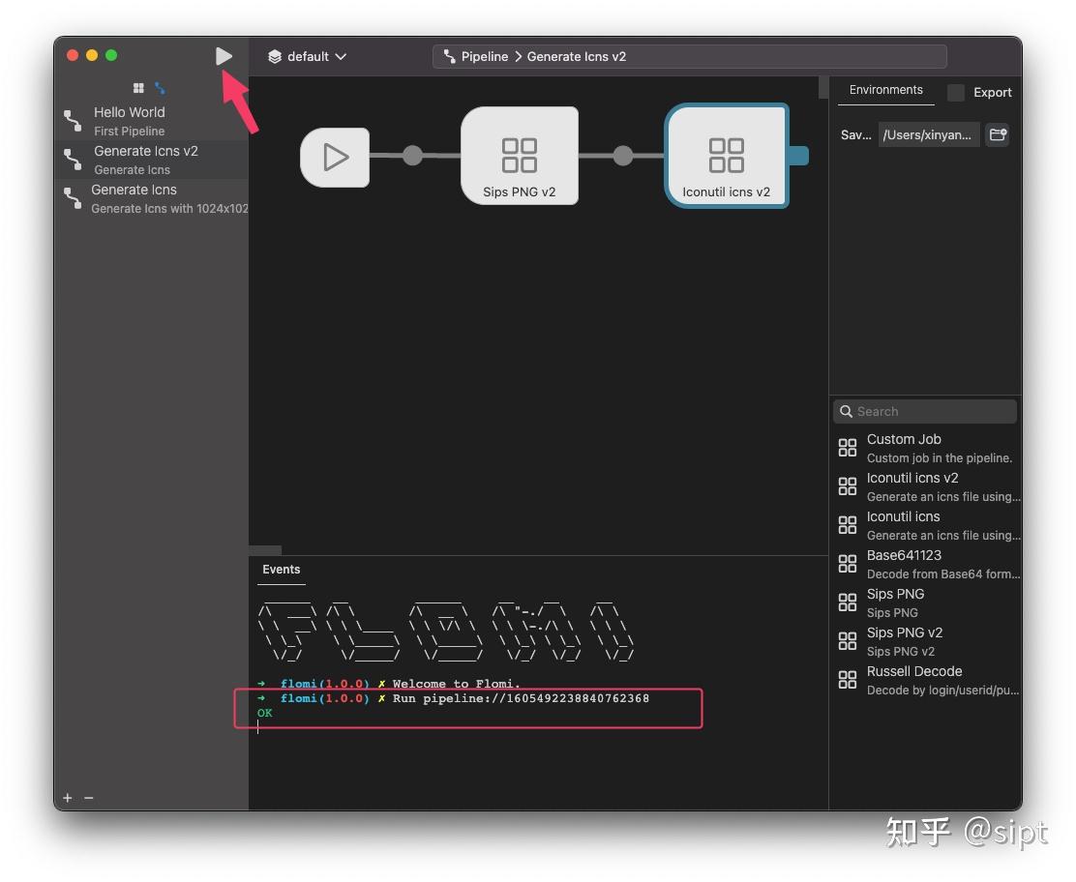Click the job search field
This screenshot has height=882, width=1076.
(x=923, y=411)
